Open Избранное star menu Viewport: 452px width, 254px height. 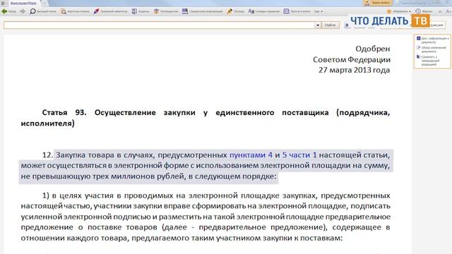[398, 11]
